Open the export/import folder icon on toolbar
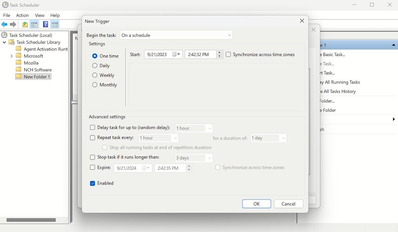 coord(25,24)
